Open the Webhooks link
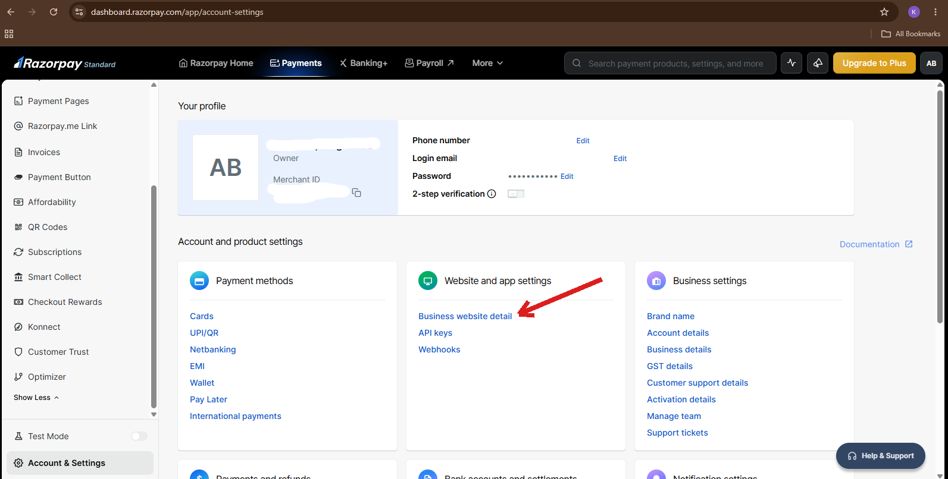Image resolution: width=948 pixels, height=479 pixels. tap(439, 349)
